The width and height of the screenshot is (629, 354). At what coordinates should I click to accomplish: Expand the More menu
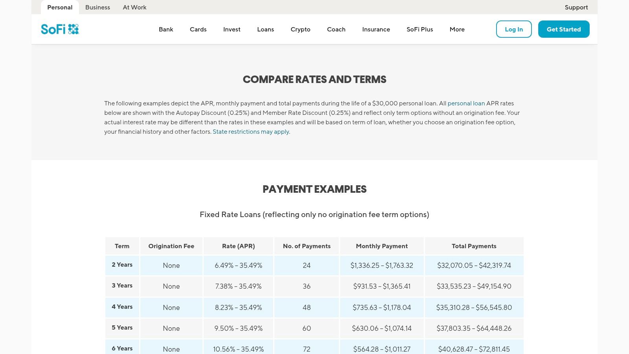(457, 29)
